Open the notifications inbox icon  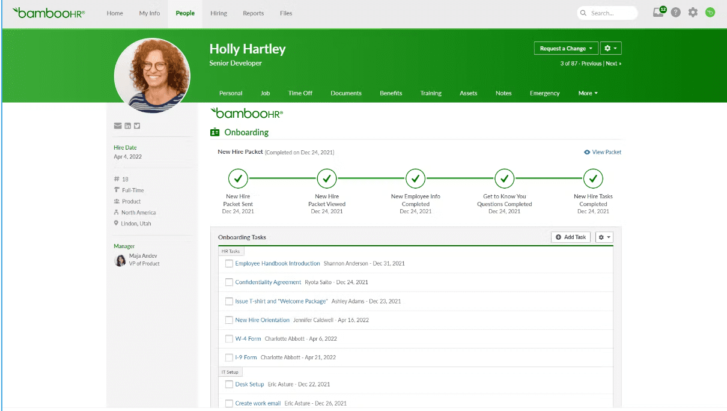(658, 12)
